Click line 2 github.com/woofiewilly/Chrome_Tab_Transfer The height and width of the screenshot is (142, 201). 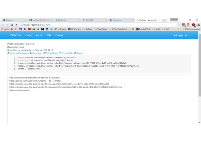pyautogui.click(x=45, y=60)
